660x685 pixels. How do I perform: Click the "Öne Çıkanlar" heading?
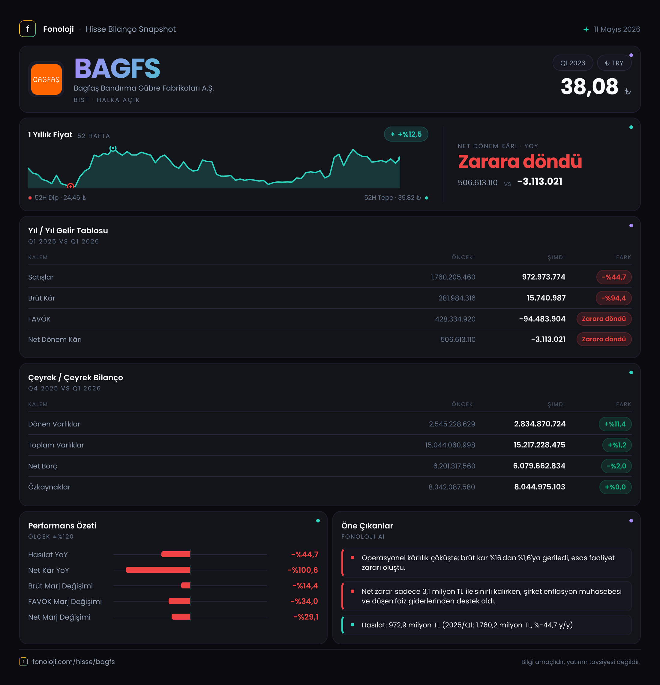pos(367,526)
